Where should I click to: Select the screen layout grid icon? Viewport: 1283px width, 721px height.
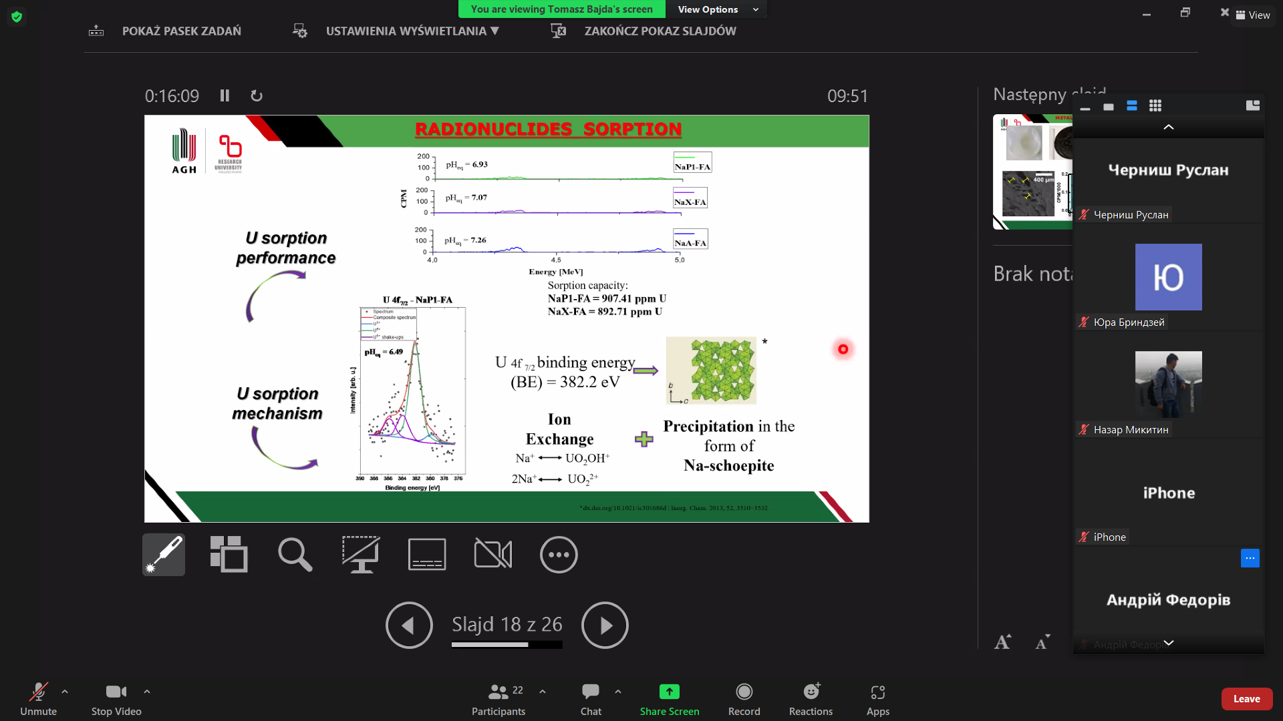[x=1155, y=105]
